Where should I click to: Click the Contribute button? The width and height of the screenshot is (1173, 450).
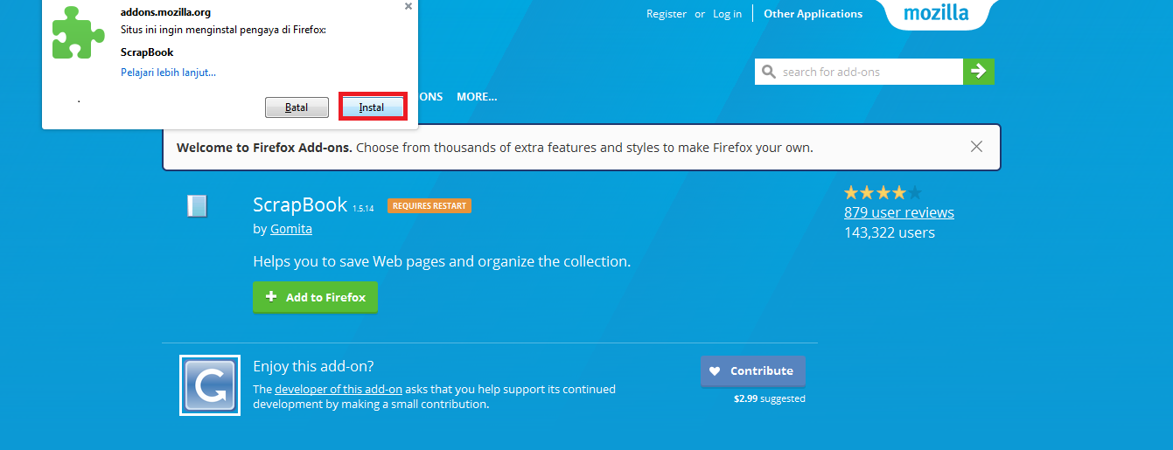[753, 370]
